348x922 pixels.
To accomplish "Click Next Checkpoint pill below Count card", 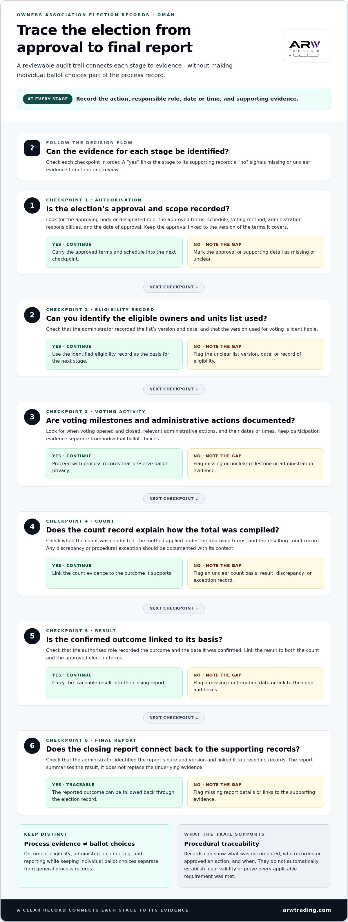I will [174, 608].
